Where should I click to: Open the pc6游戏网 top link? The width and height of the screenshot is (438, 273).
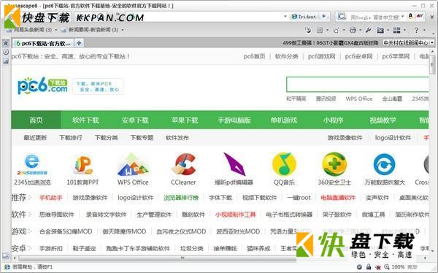(321, 56)
